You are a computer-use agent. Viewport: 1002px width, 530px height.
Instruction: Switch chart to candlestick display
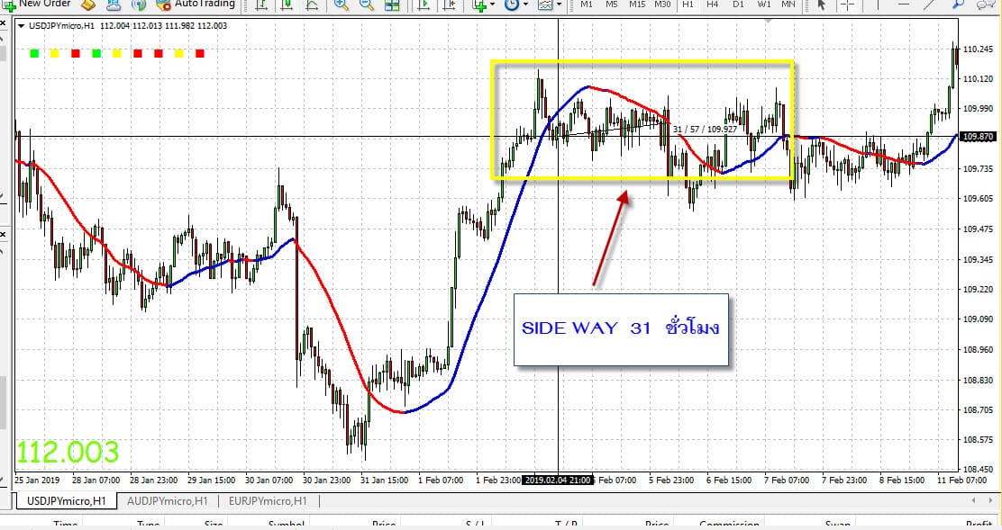click(287, 5)
